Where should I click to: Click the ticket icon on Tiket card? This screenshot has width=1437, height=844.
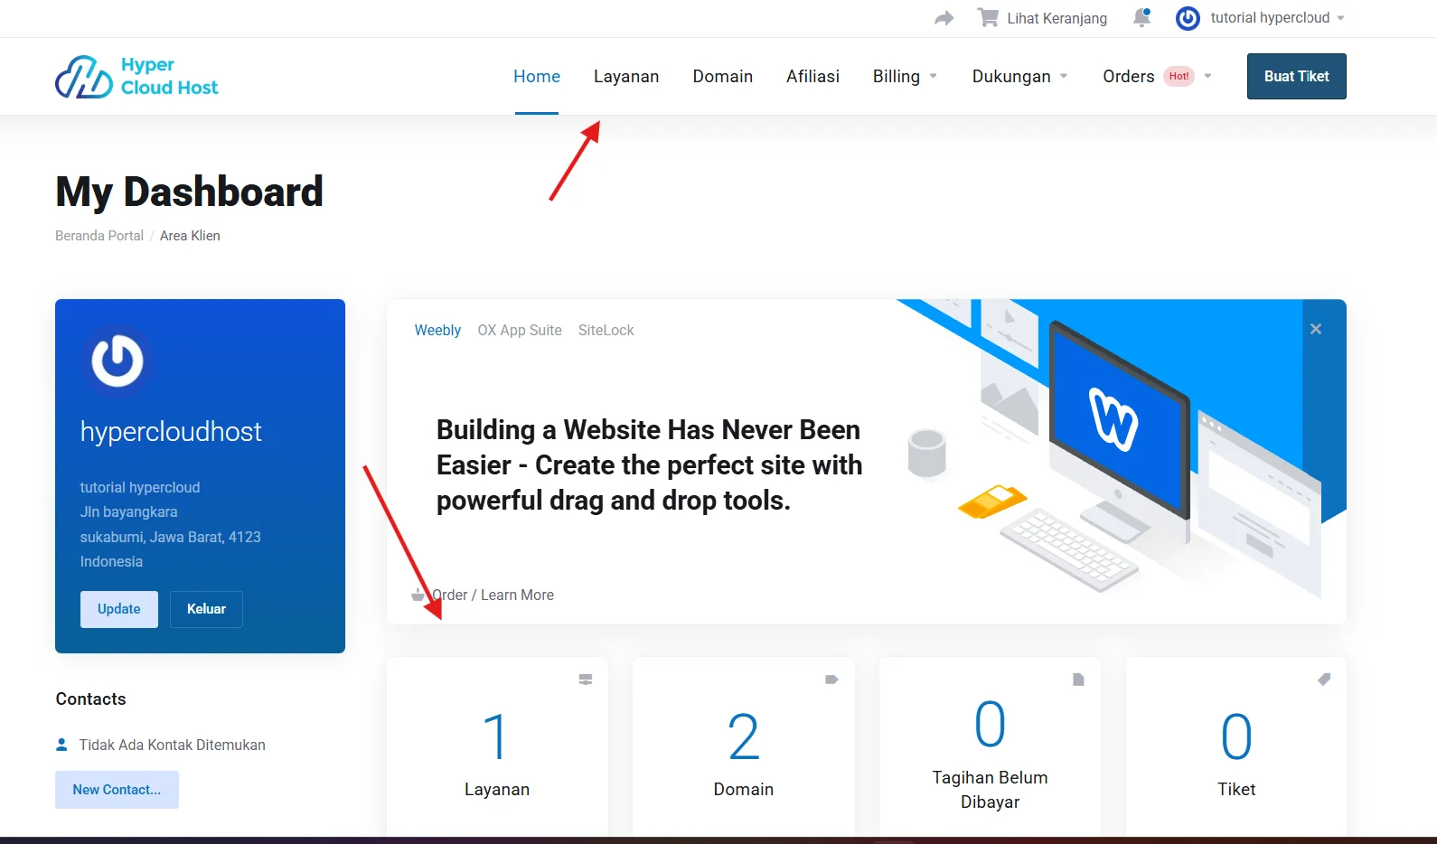(x=1324, y=680)
